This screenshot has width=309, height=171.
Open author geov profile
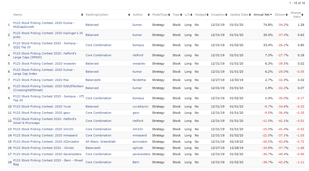[136, 113]
